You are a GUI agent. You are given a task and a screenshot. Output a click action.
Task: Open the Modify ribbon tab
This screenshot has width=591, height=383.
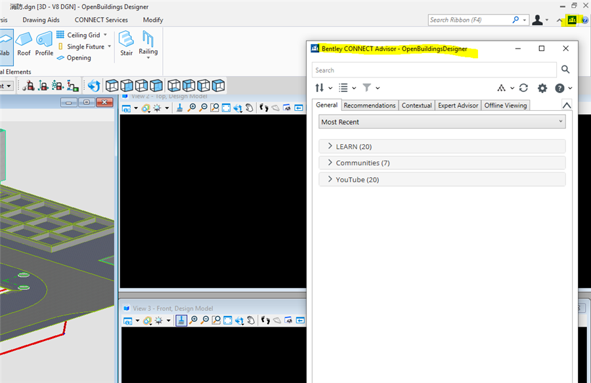click(153, 20)
